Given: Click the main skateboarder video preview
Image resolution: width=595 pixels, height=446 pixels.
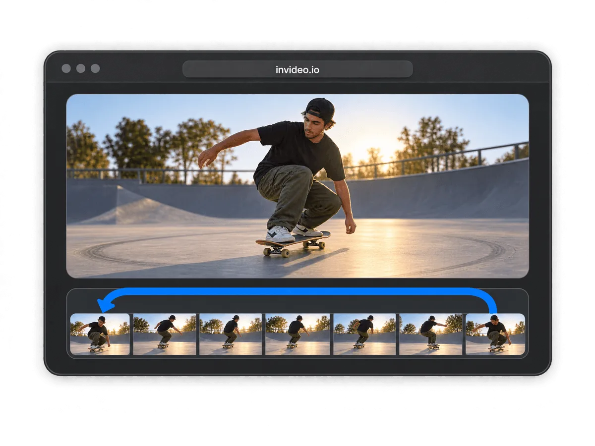Looking at the screenshot, I should (297, 186).
